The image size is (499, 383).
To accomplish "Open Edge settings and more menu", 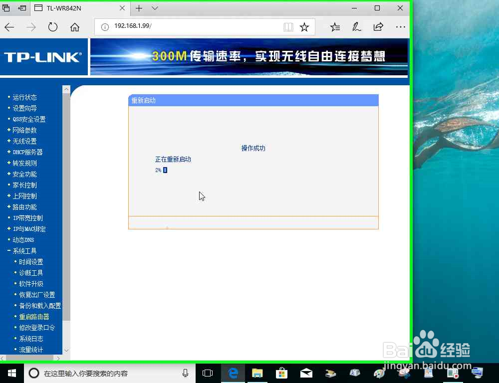I will click(x=400, y=27).
